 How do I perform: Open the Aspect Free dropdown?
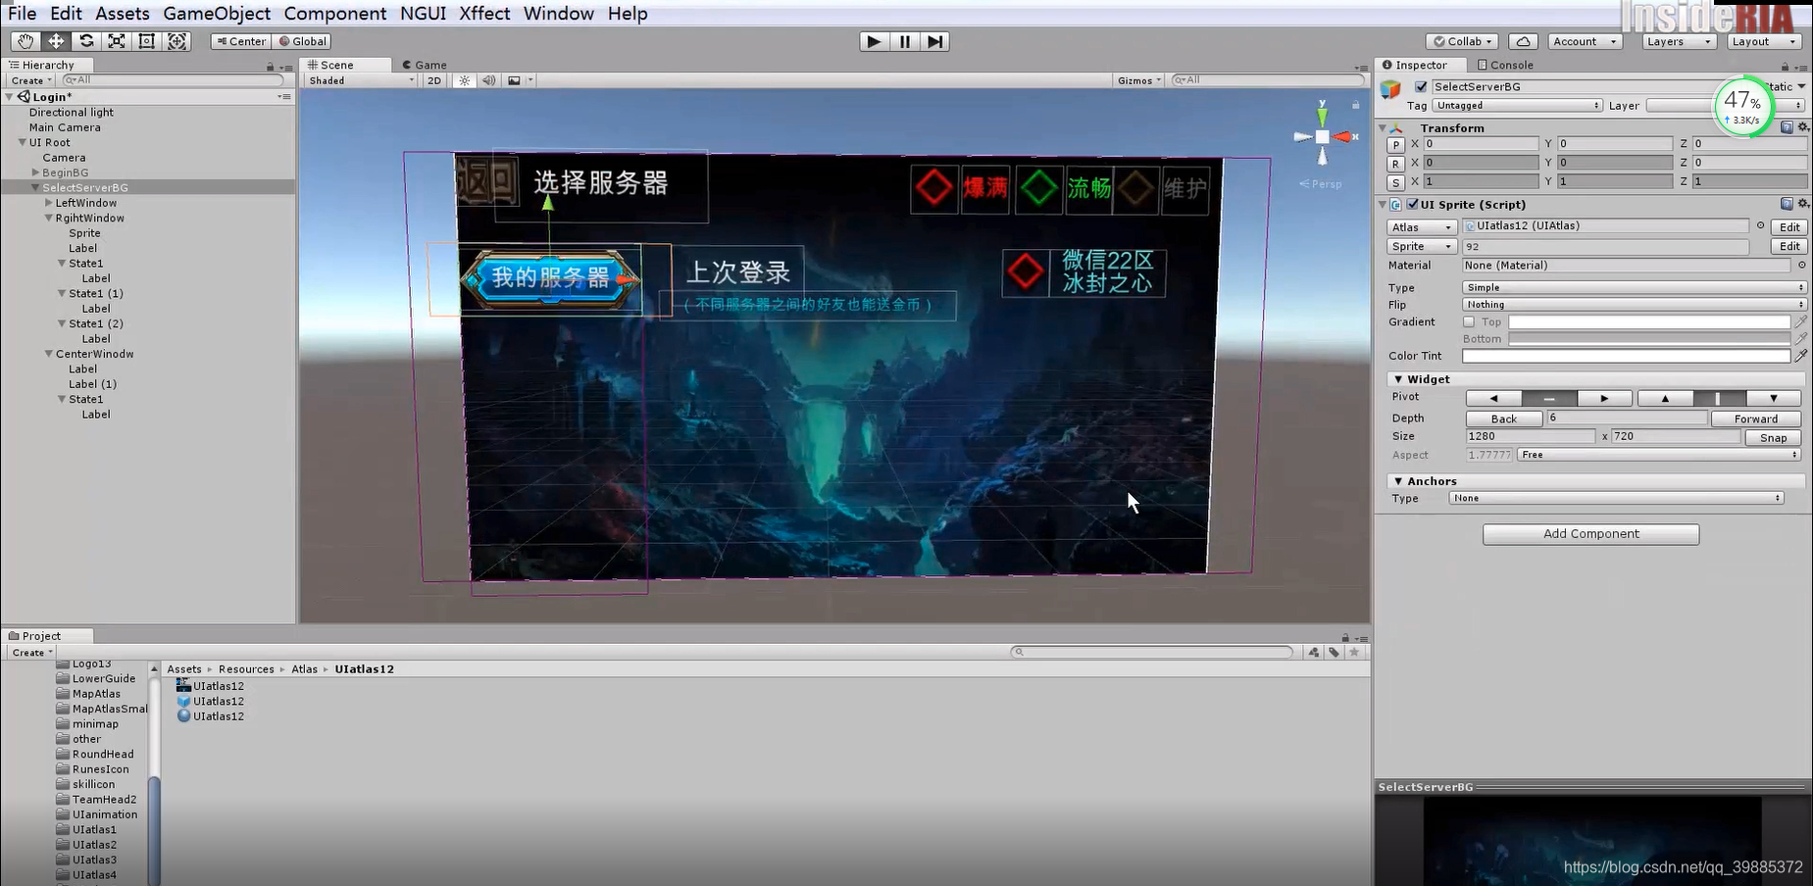click(x=1659, y=455)
